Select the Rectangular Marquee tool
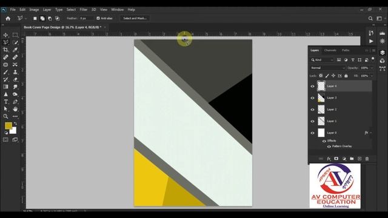The width and height of the screenshot is (388, 218). coord(15,35)
